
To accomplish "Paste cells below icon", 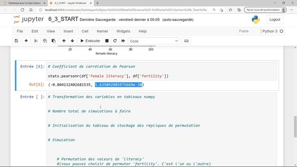I will point(54,41).
